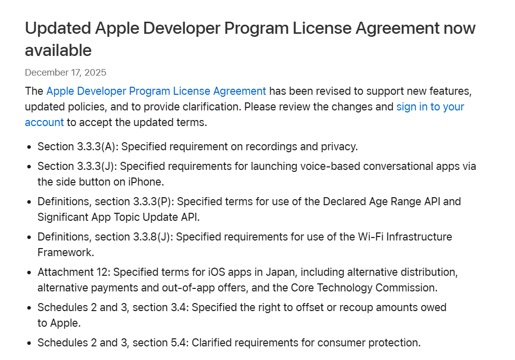The height and width of the screenshot is (360, 515).
Task: Click the Section 3.3.3(A) bullet text
Action: pos(197,147)
